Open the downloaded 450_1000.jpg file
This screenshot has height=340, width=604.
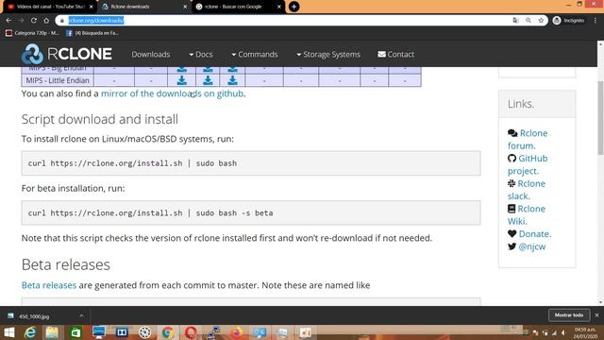coord(34,316)
